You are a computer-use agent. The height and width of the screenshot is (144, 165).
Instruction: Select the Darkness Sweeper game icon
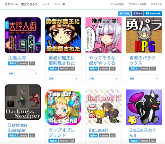point(23,102)
